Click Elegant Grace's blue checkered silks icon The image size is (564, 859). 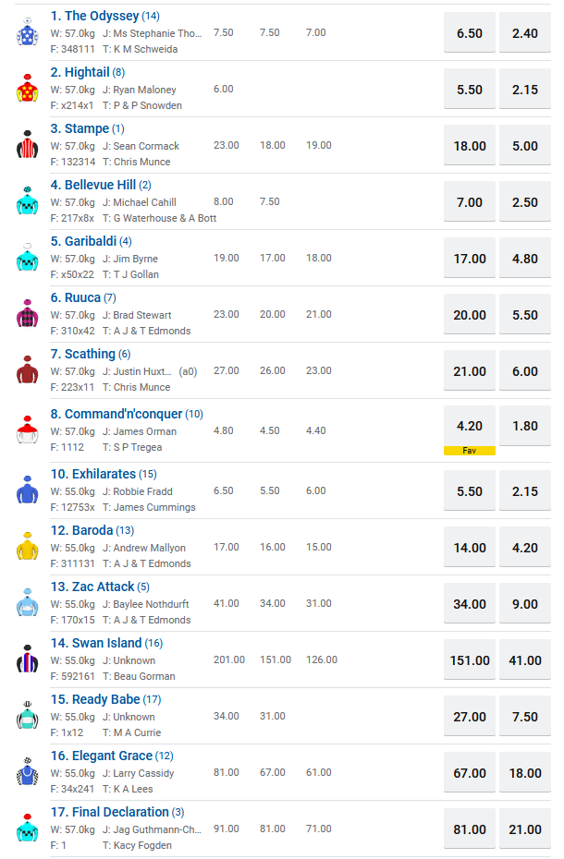pos(26,772)
